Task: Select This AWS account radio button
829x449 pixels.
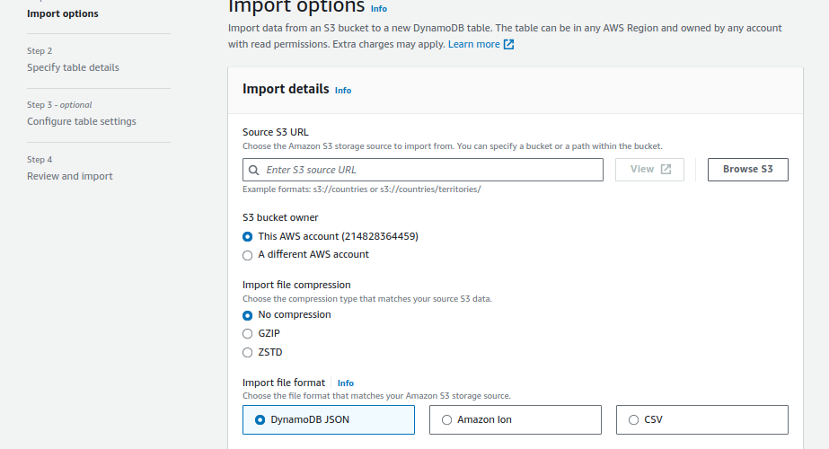Action: pyautogui.click(x=247, y=236)
